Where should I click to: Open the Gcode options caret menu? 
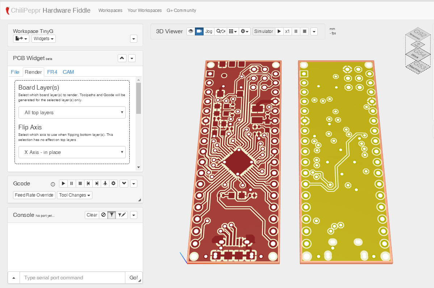click(134, 184)
